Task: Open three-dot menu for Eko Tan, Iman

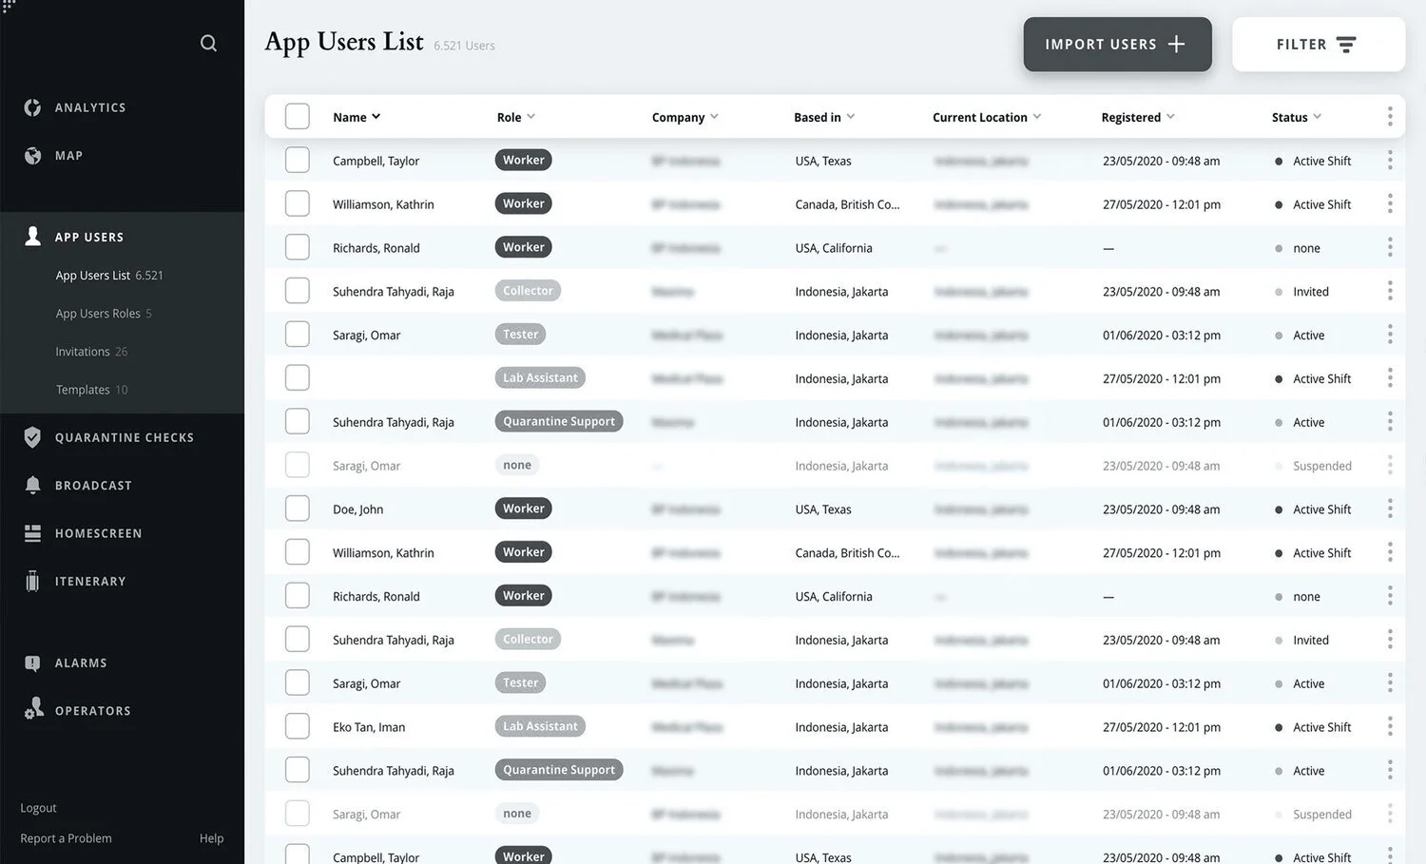Action: (x=1390, y=726)
